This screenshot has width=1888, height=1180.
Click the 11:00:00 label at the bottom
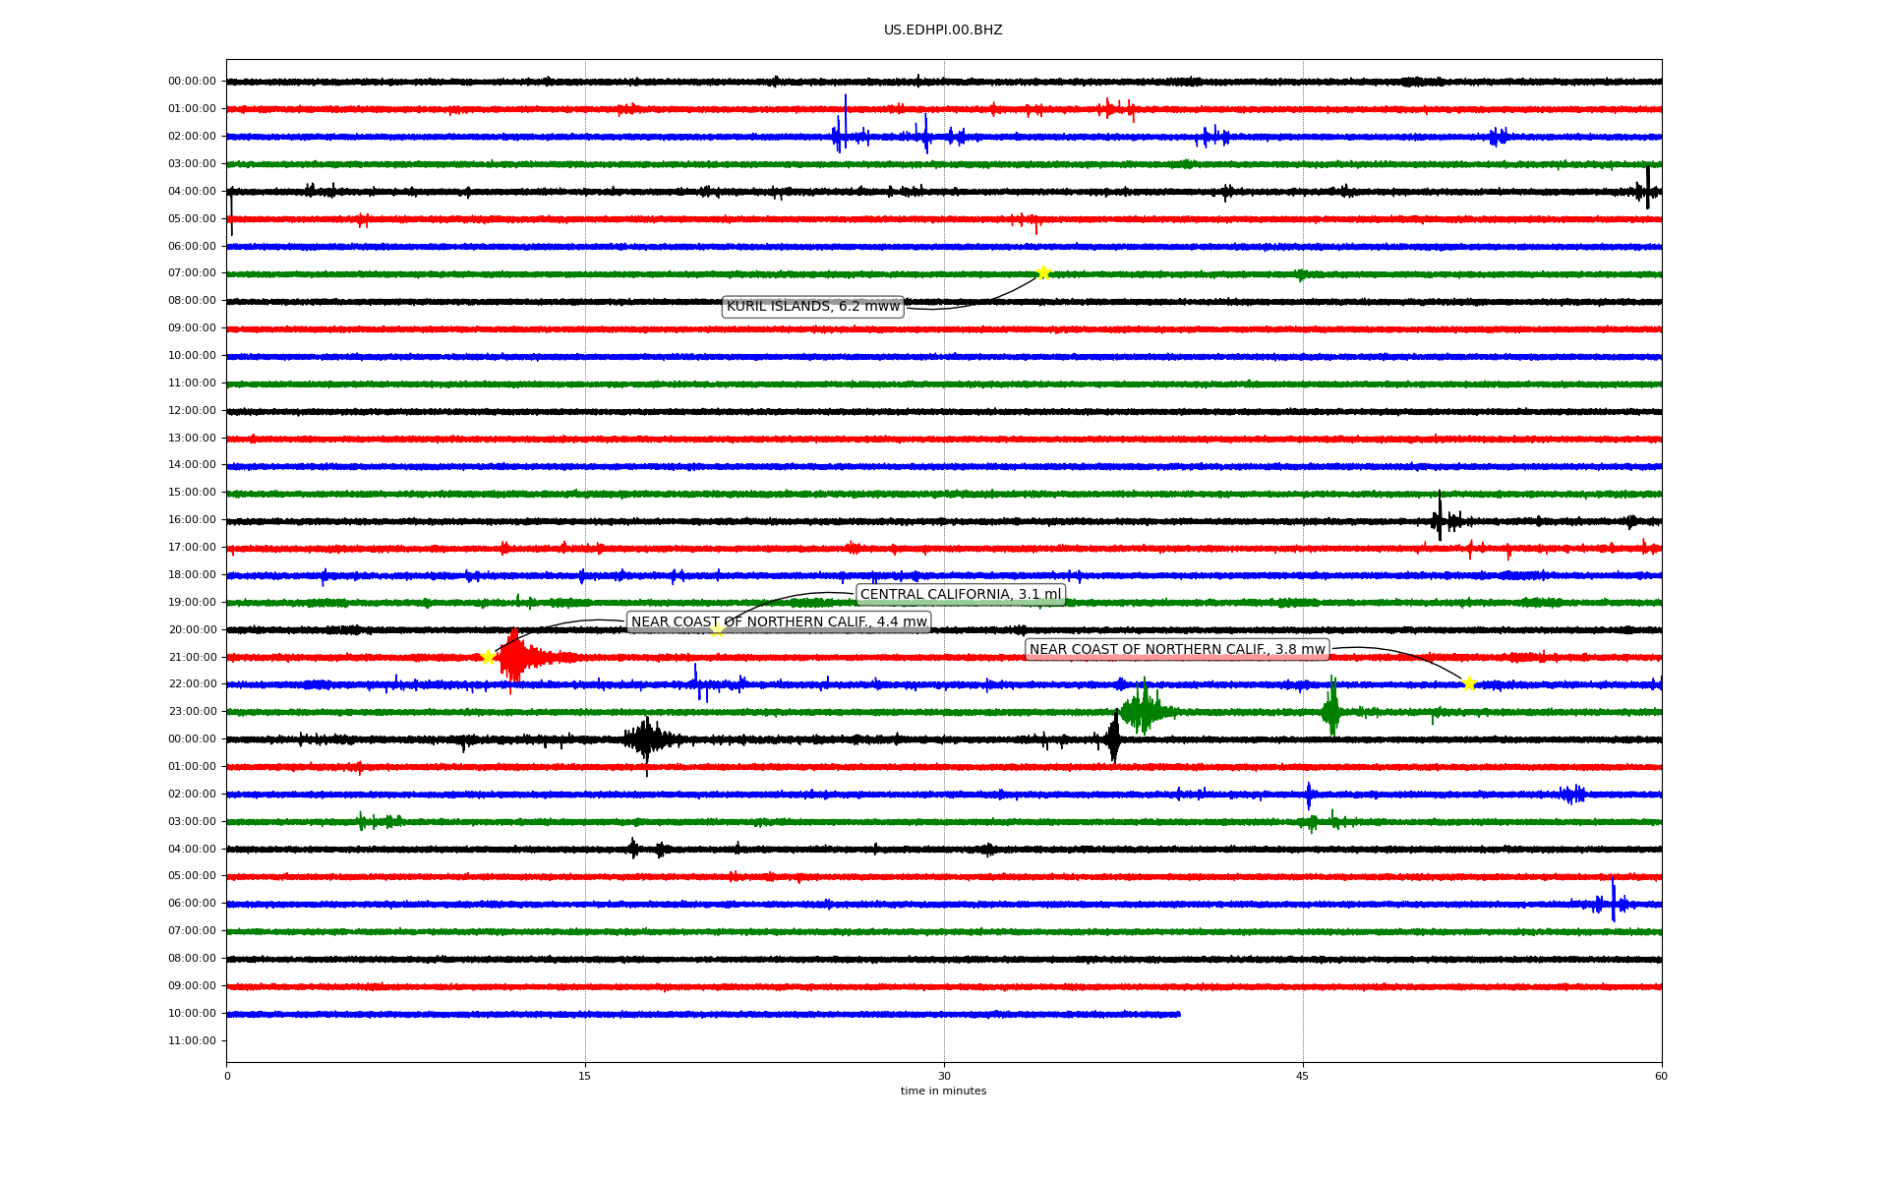pyautogui.click(x=192, y=1040)
